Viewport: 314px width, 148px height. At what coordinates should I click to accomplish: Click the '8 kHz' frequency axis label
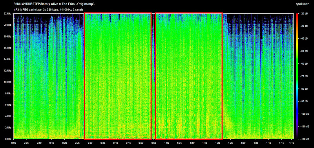(9, 93)
